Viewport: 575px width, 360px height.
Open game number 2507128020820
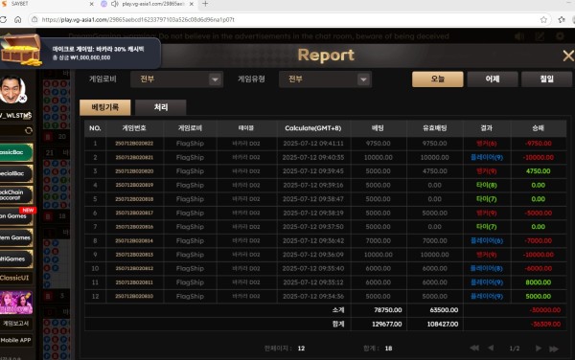tap(134, 171)
